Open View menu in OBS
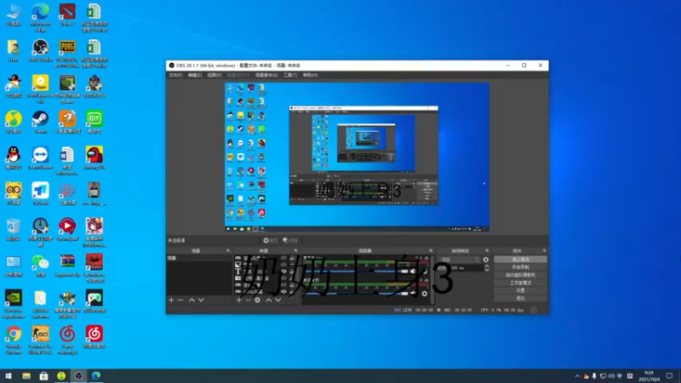 pyautogui.click(x=215, y=75)
